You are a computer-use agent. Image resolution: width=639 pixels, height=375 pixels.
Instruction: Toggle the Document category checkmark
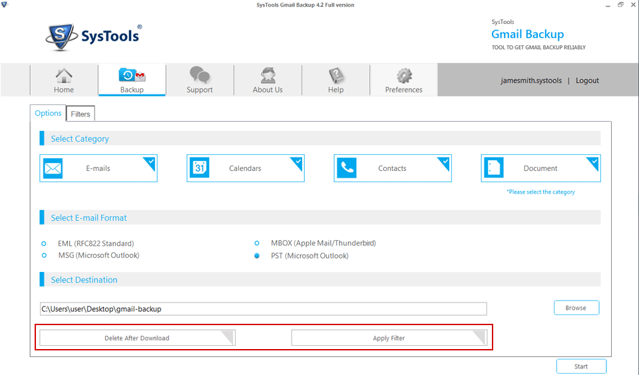point(594,162)
